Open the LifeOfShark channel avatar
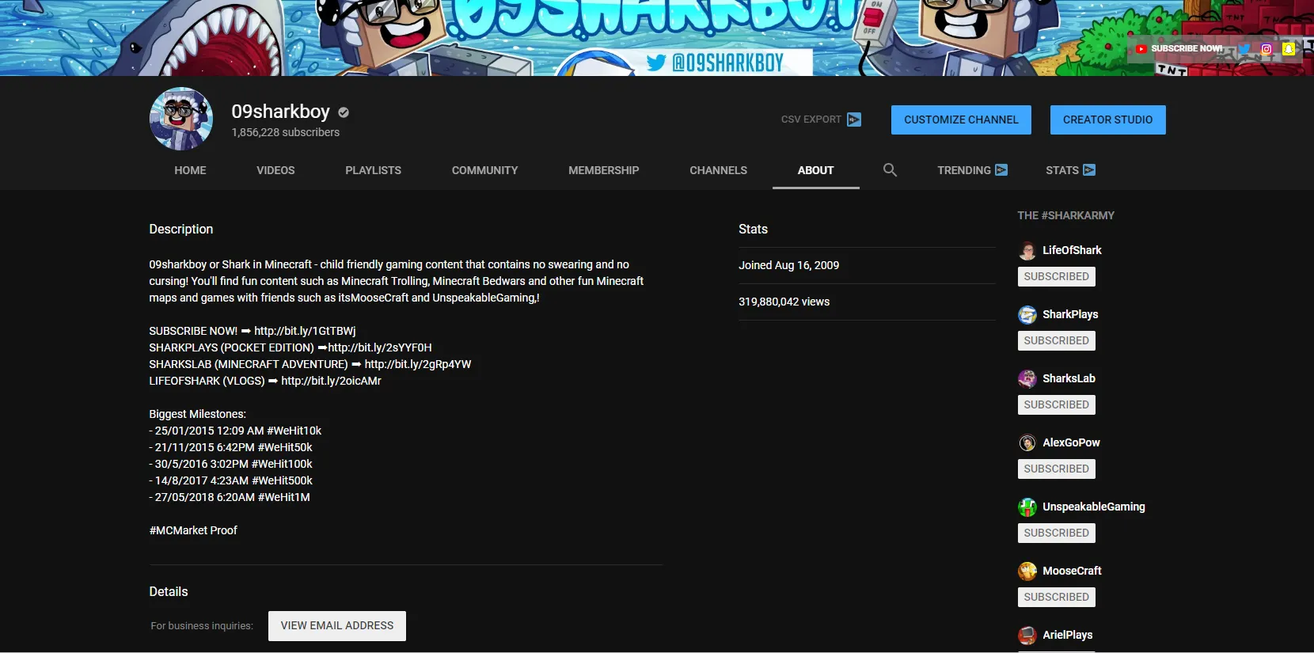Image resolution: width=1314 pixels, height=653 pixels. pos(1027,251)
